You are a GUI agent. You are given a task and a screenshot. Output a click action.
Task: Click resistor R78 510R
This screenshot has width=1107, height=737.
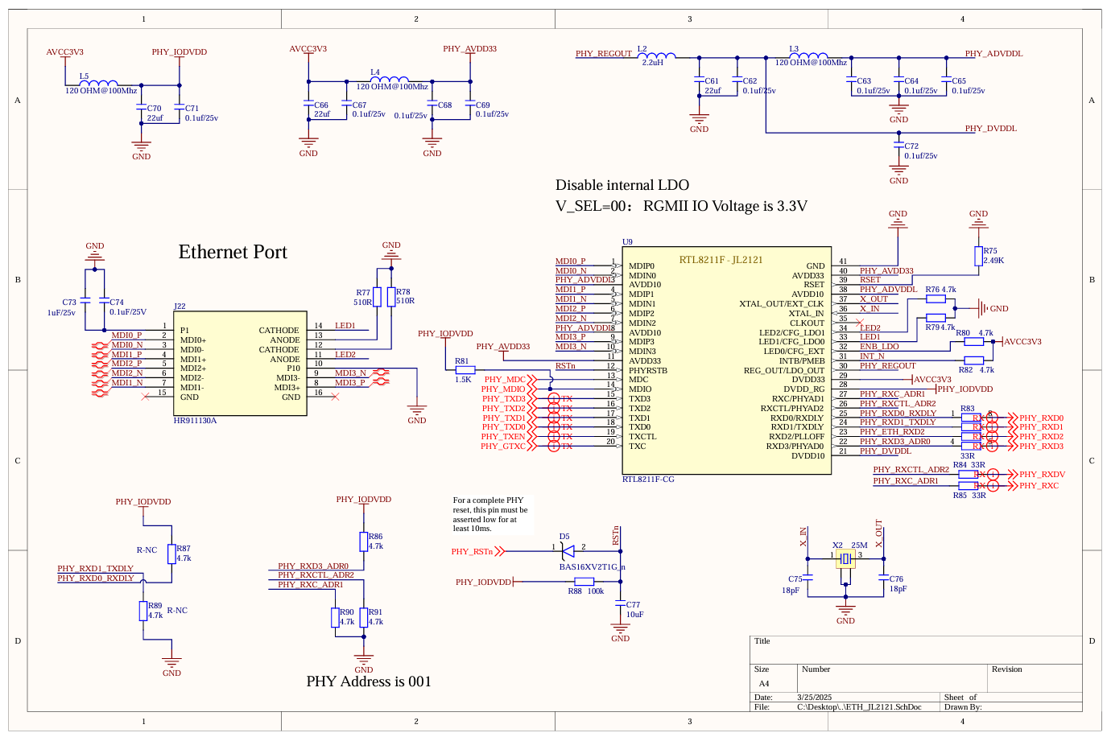coord(391,297)
